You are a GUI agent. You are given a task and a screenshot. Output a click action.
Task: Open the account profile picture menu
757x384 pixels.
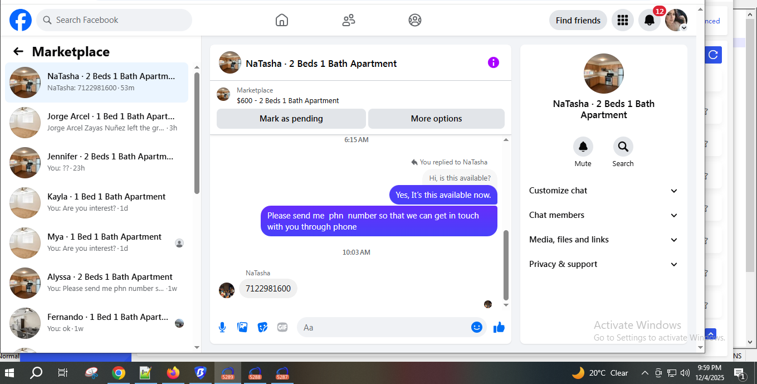pyautogui.click(x=676, y=20)
